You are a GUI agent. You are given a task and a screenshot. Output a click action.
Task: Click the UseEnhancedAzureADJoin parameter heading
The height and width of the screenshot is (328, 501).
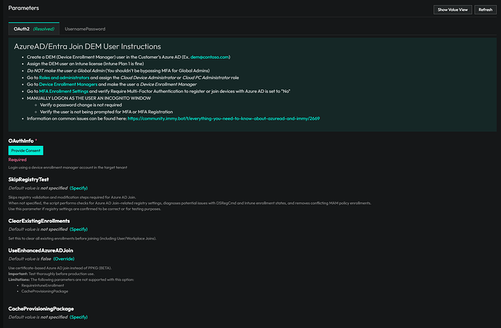tap(41, 250)
